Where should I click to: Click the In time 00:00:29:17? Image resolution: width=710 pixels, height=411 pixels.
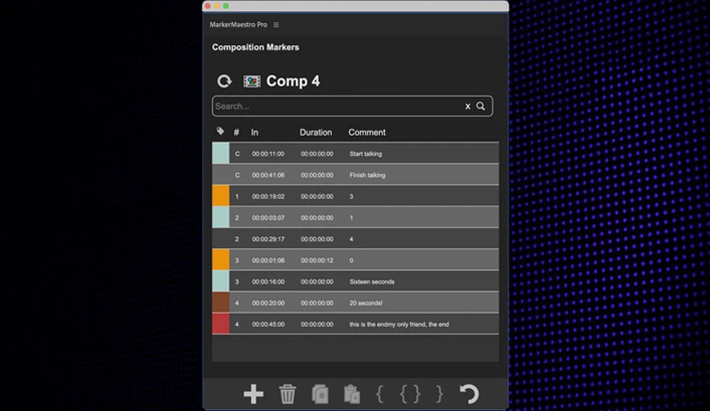coord(268,239)
